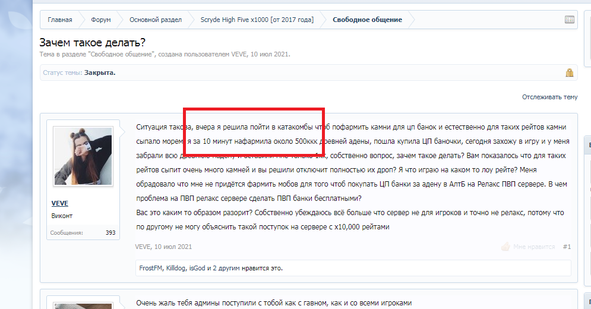
Task: Open the #1 post permalink
Action: (x=567, y=247)
